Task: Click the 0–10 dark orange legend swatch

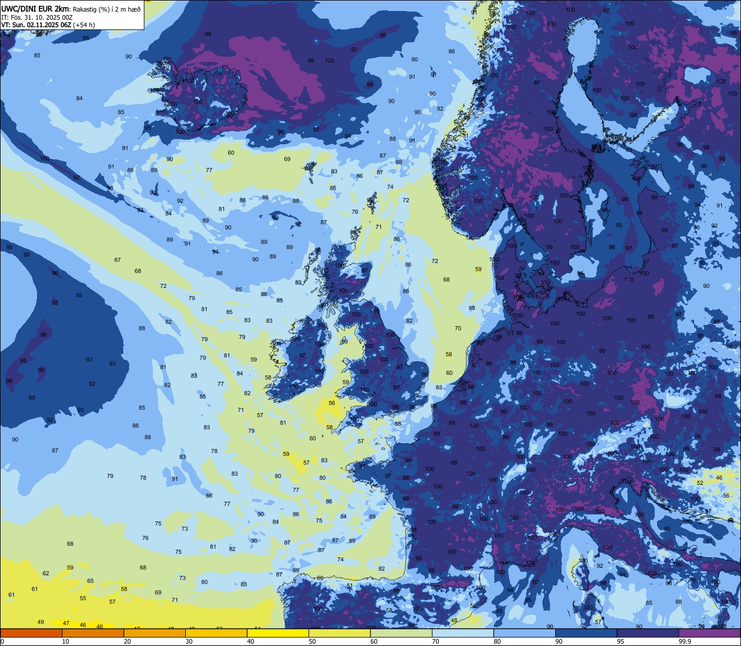Action: point(31,633)
